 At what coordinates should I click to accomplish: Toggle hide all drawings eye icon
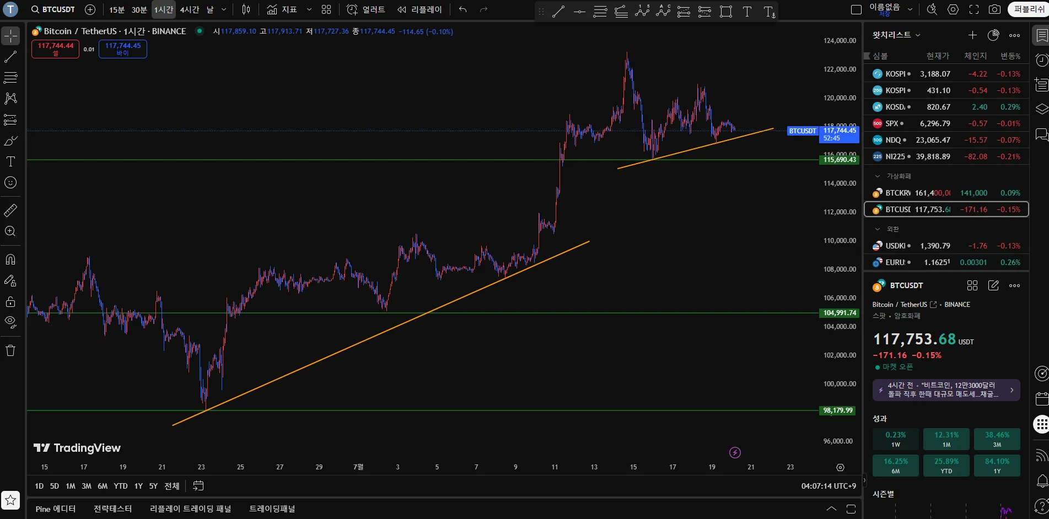click(10, 322)
